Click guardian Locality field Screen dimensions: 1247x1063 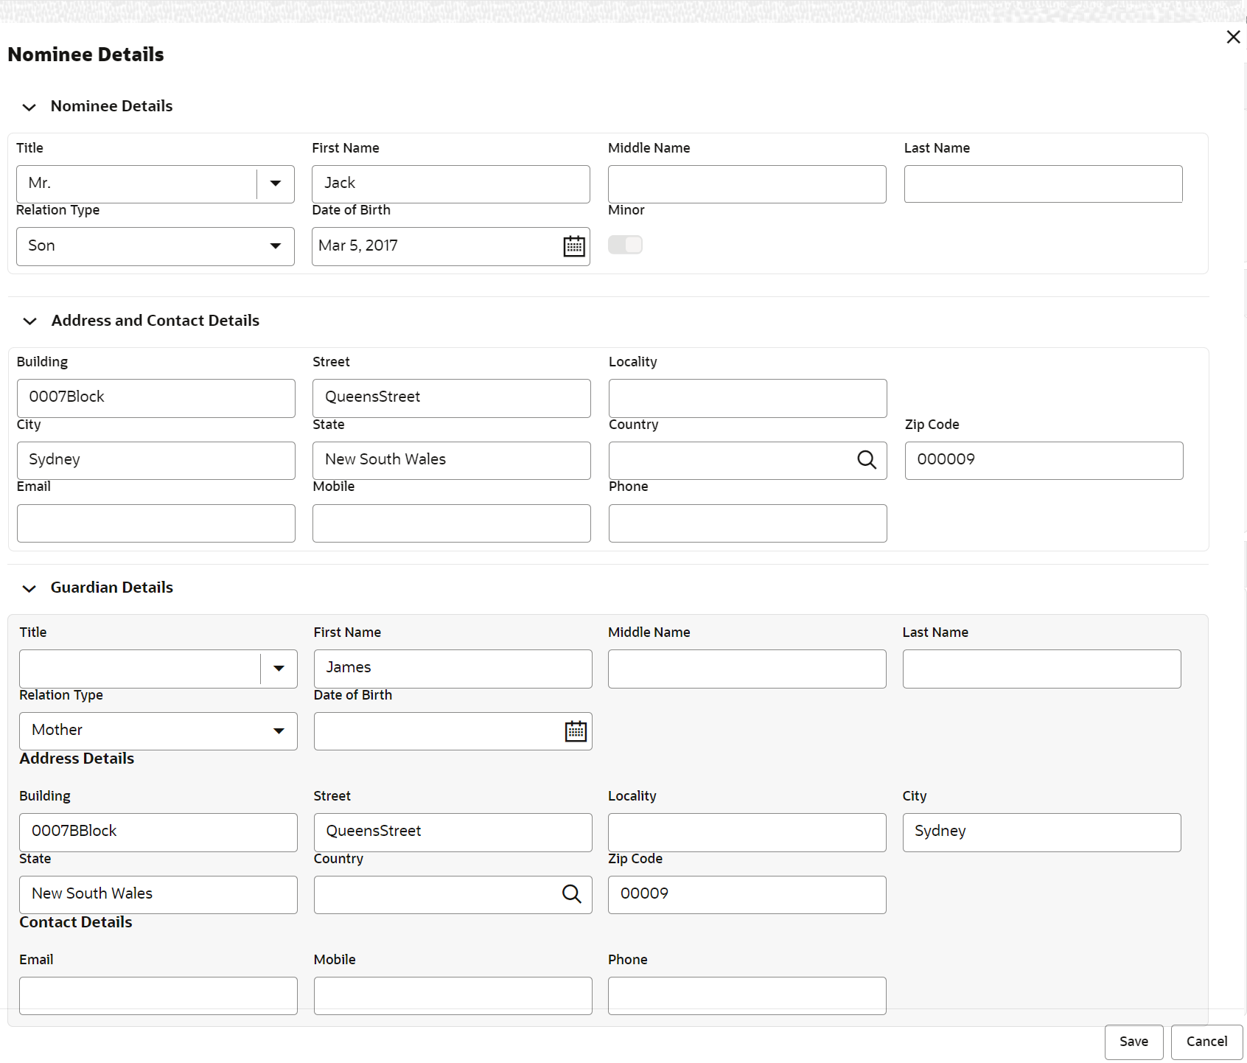[747, 832]
